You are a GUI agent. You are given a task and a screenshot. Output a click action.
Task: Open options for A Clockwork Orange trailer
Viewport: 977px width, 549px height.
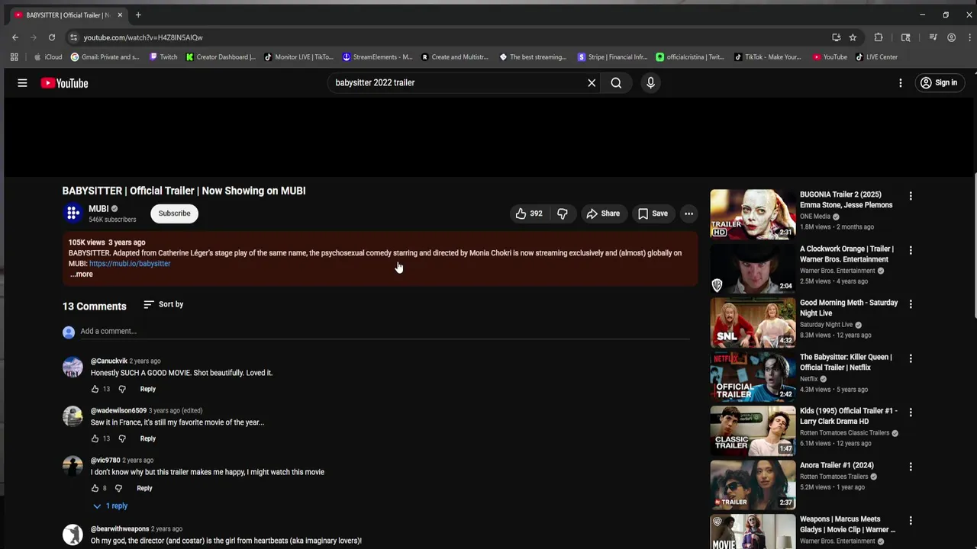(x=911, y=250)
